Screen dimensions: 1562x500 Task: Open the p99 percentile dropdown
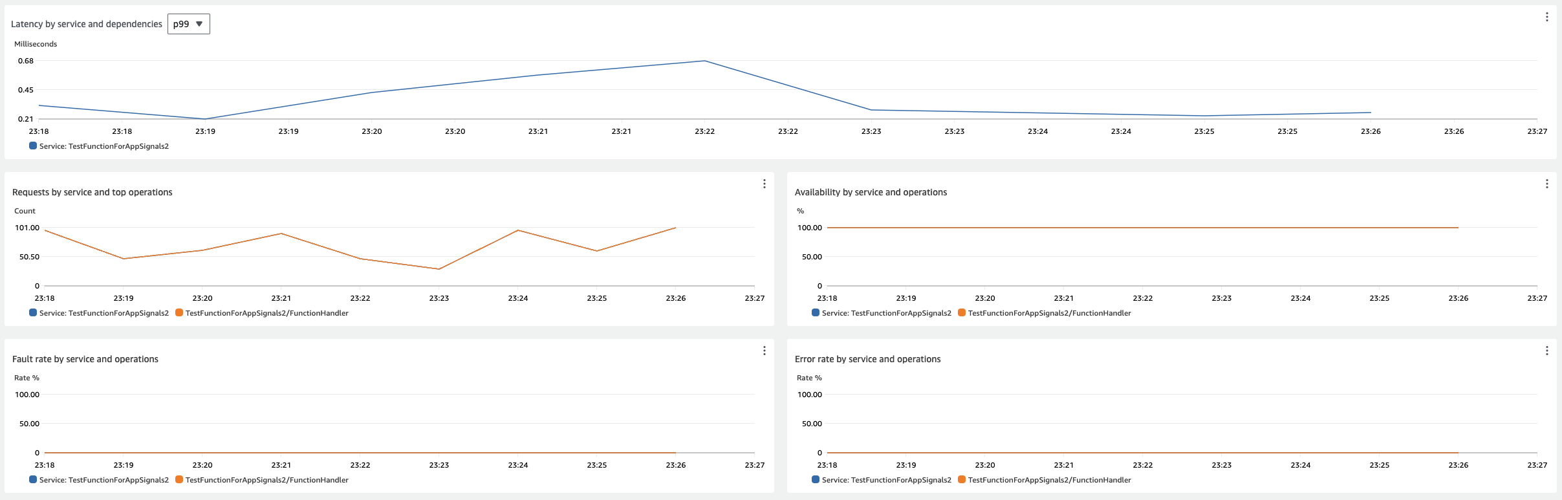click(188, 24)
